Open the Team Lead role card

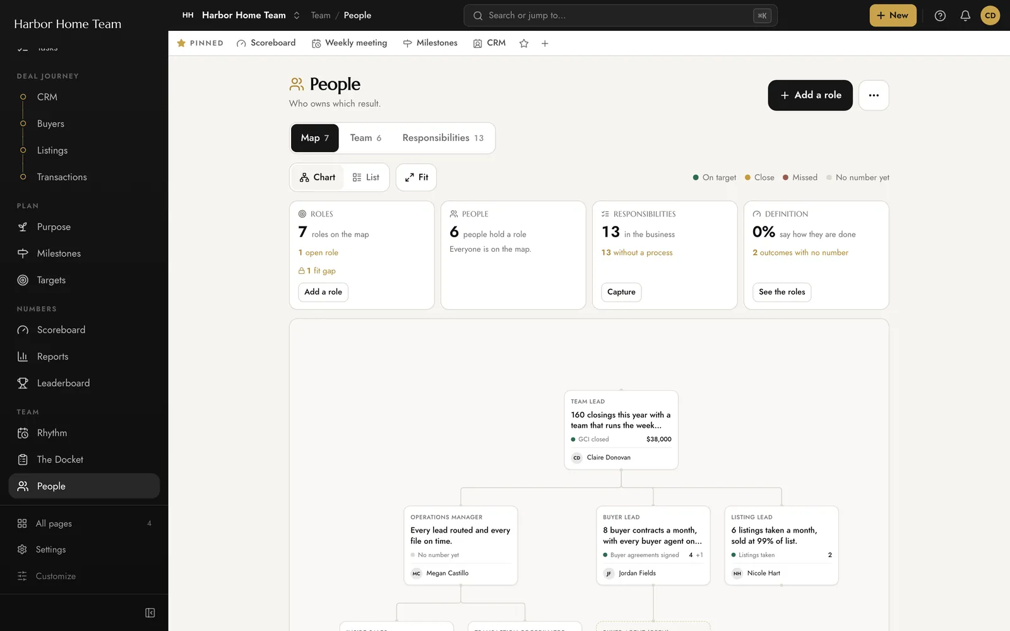point(621,430)
